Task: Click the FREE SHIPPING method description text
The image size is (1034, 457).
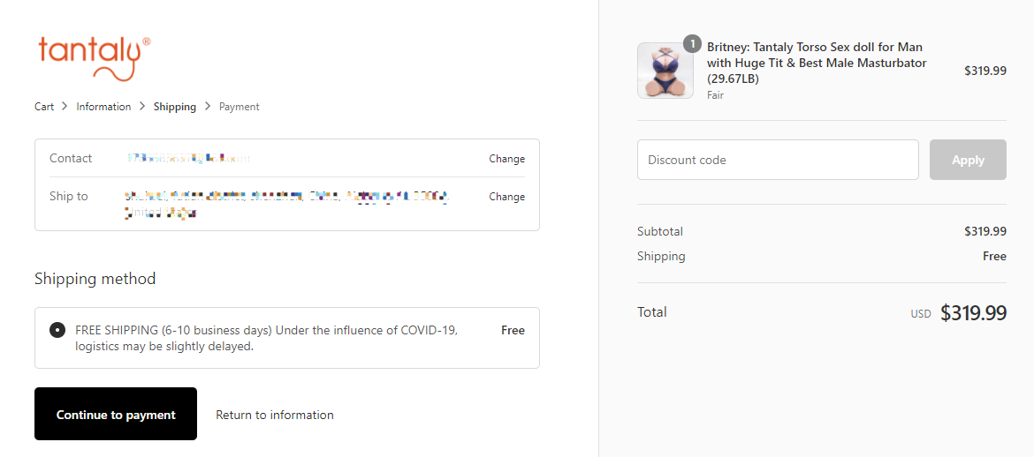Action: coord(266,338)
